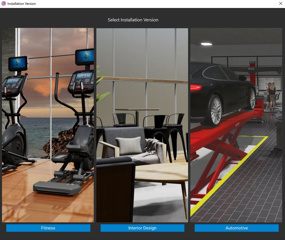Screen dimensions: 285x240
Task: Close the Installation Version window
Action: pyautogui.click(x=280, y=4)
